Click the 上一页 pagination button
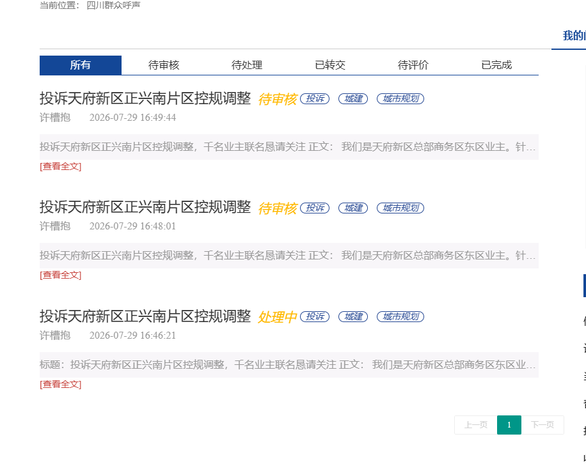 [x=476, y=425]
